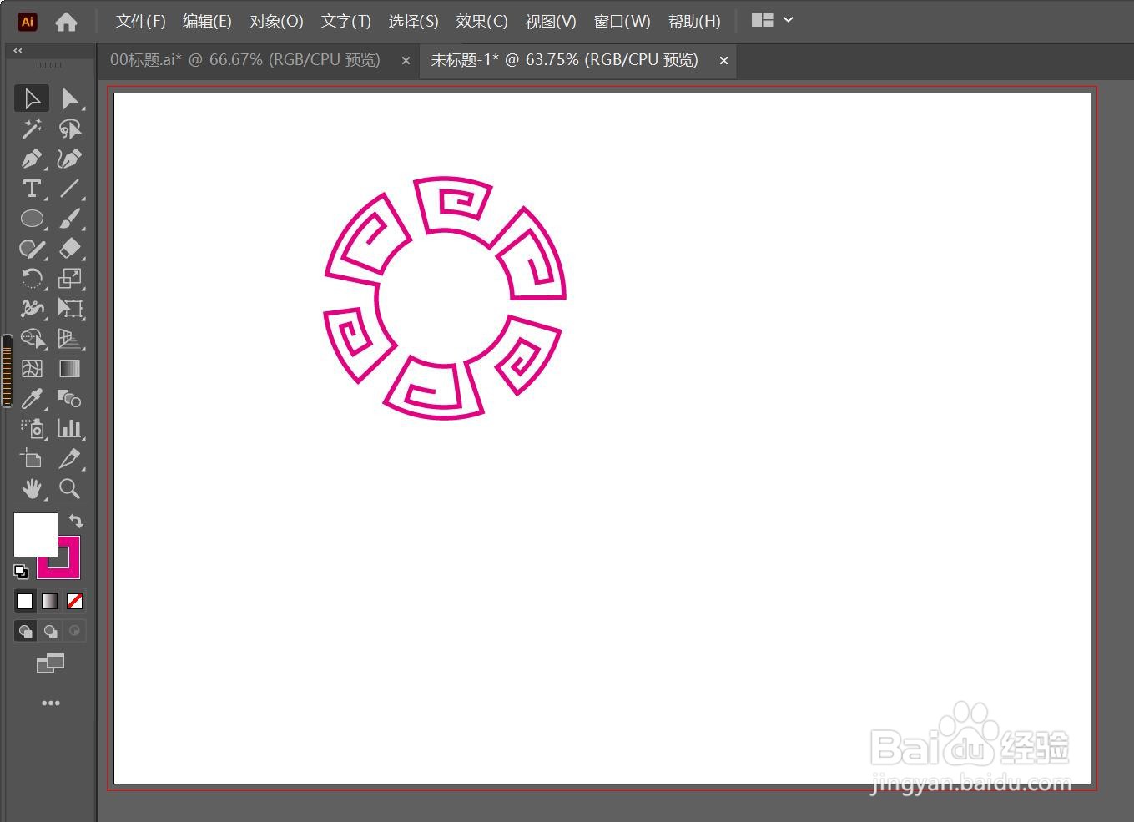This screenshot has height=822, width=1134.
Task: Set paint type to None
Action: (x=75, y=601)
